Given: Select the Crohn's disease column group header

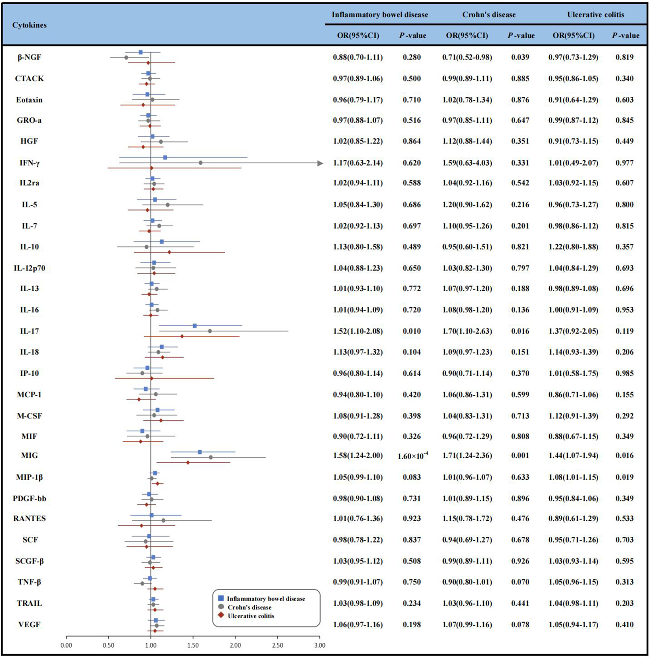Looking at the screenshot, I should [x=489, y=15].
